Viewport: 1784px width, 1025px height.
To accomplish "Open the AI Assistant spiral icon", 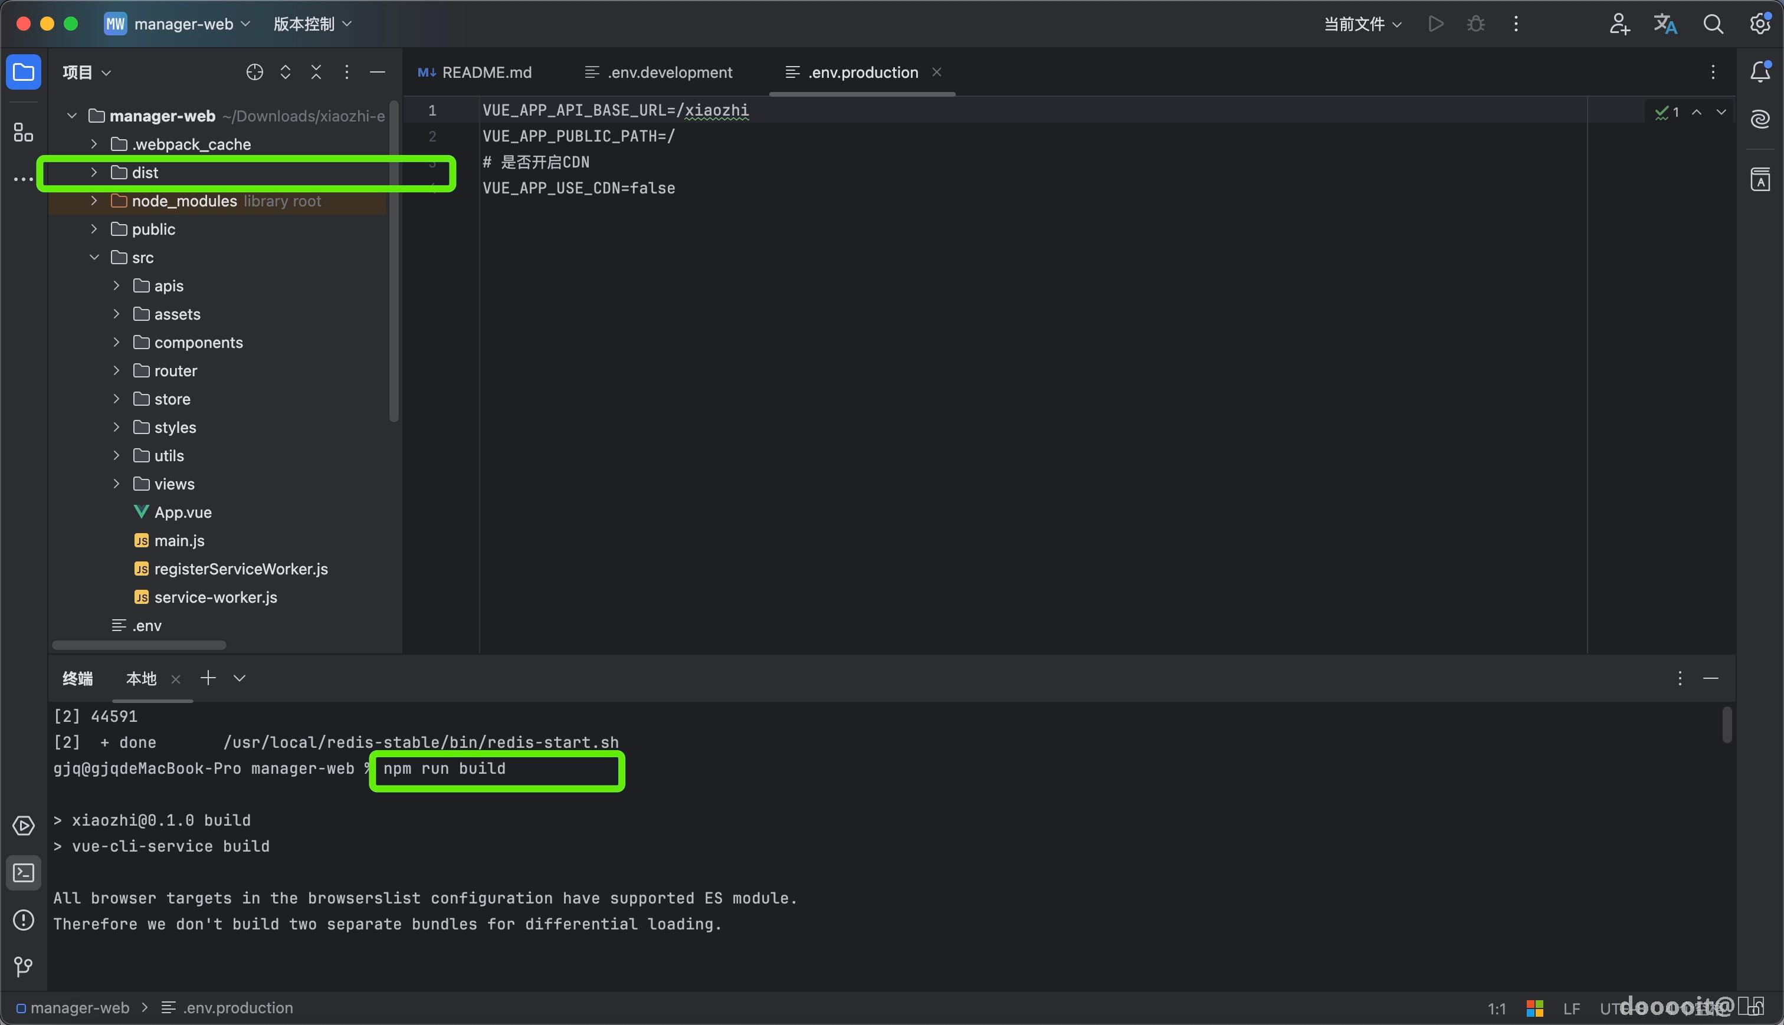I will tap(1760, 119).
